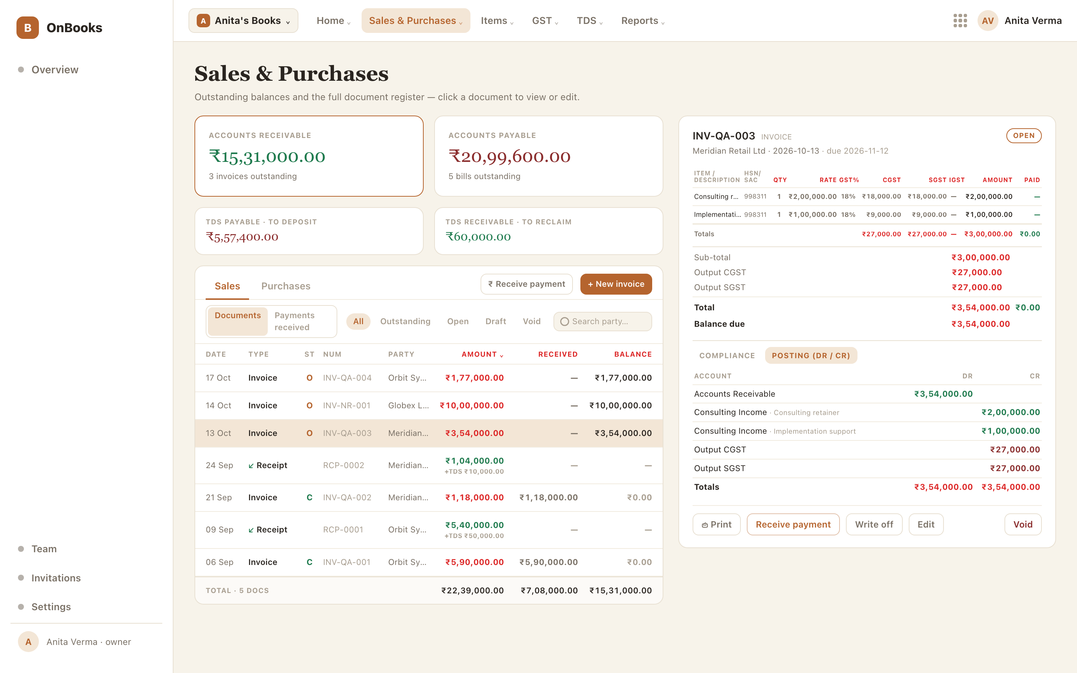
Task: Click Receive payment in invoice detail panel
Action: click(793, 524)
